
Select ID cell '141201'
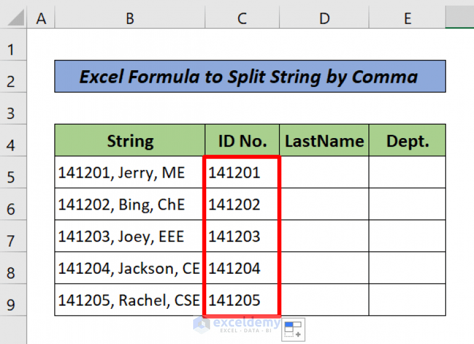click(x=242, y=172)
